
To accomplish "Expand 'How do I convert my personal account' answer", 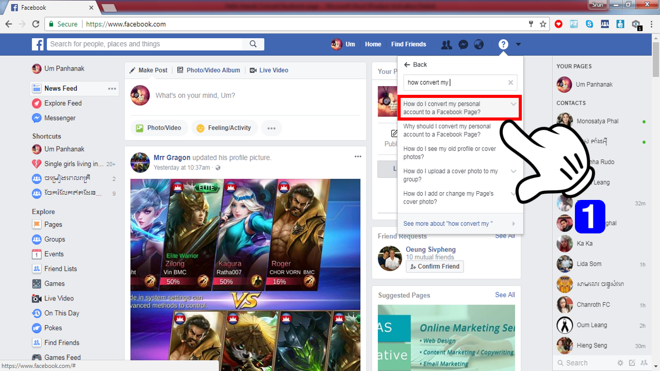I will tap(514, 104).
